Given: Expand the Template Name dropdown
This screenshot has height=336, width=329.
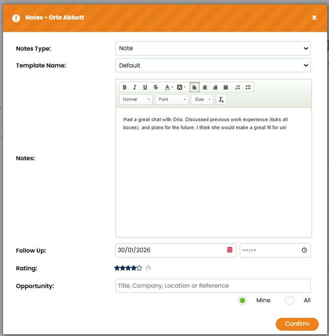Looking at the screenshot, I should [213, 65].
